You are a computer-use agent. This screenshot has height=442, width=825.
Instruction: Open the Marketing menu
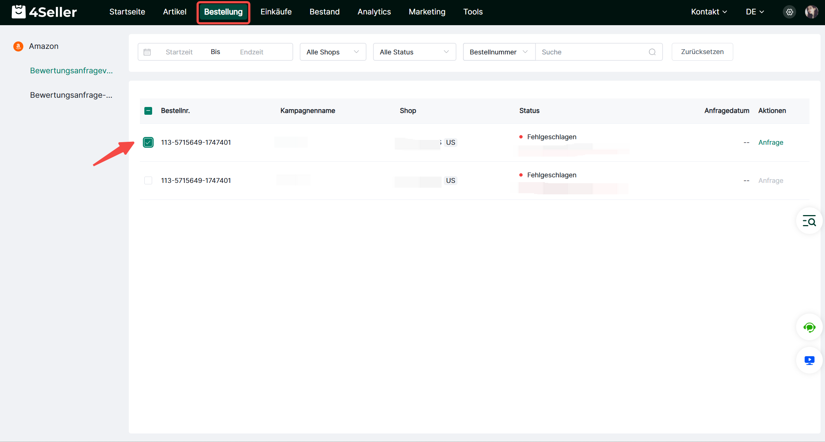(x=427, y=12)
